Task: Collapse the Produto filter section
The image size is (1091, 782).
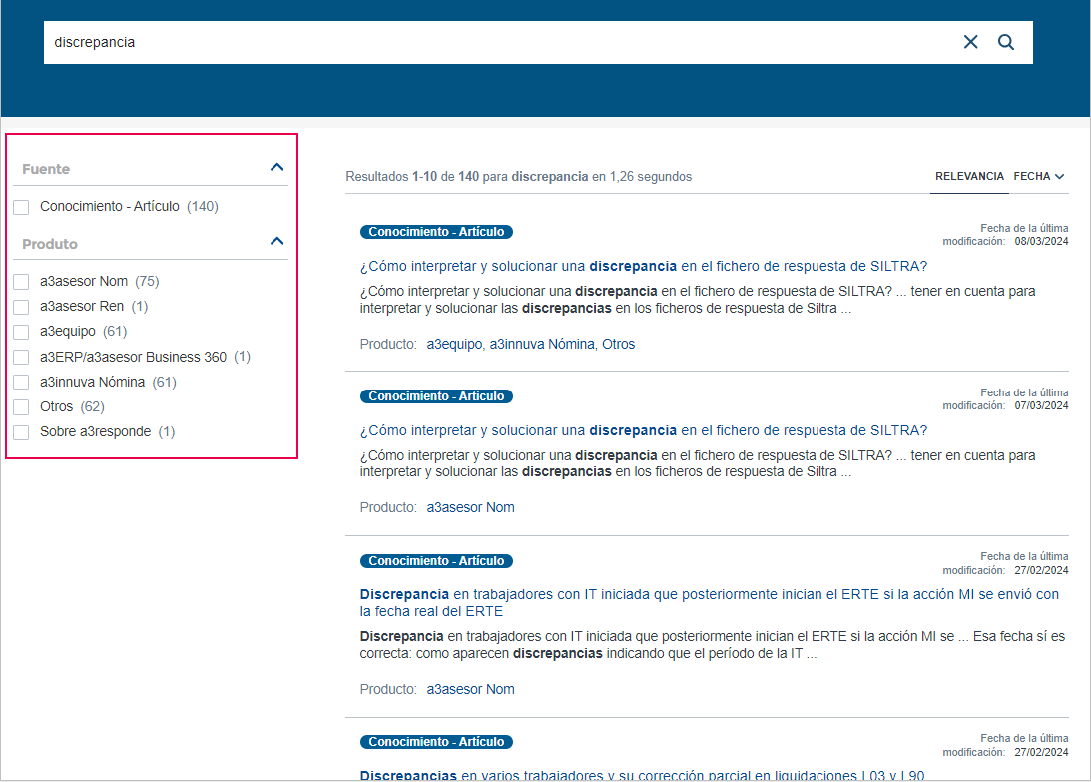Action: 276,241
